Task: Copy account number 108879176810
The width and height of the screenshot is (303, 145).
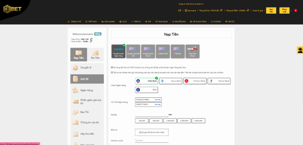Action: click(x=158, y=104)
